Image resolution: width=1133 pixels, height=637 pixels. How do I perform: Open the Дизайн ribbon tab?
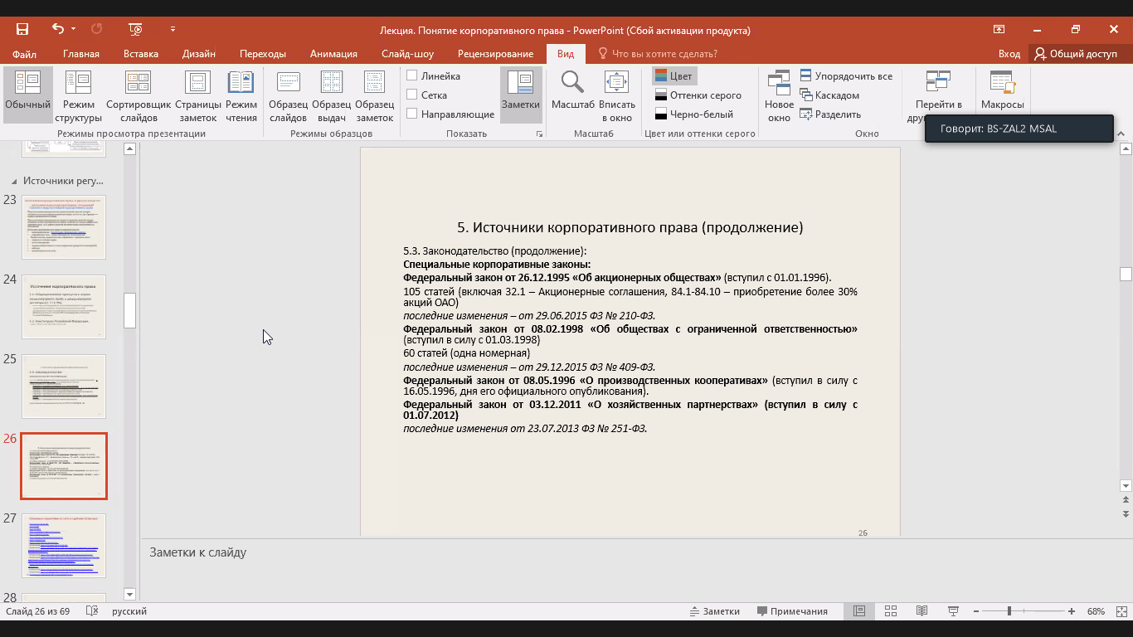click(x=199, y=54)
